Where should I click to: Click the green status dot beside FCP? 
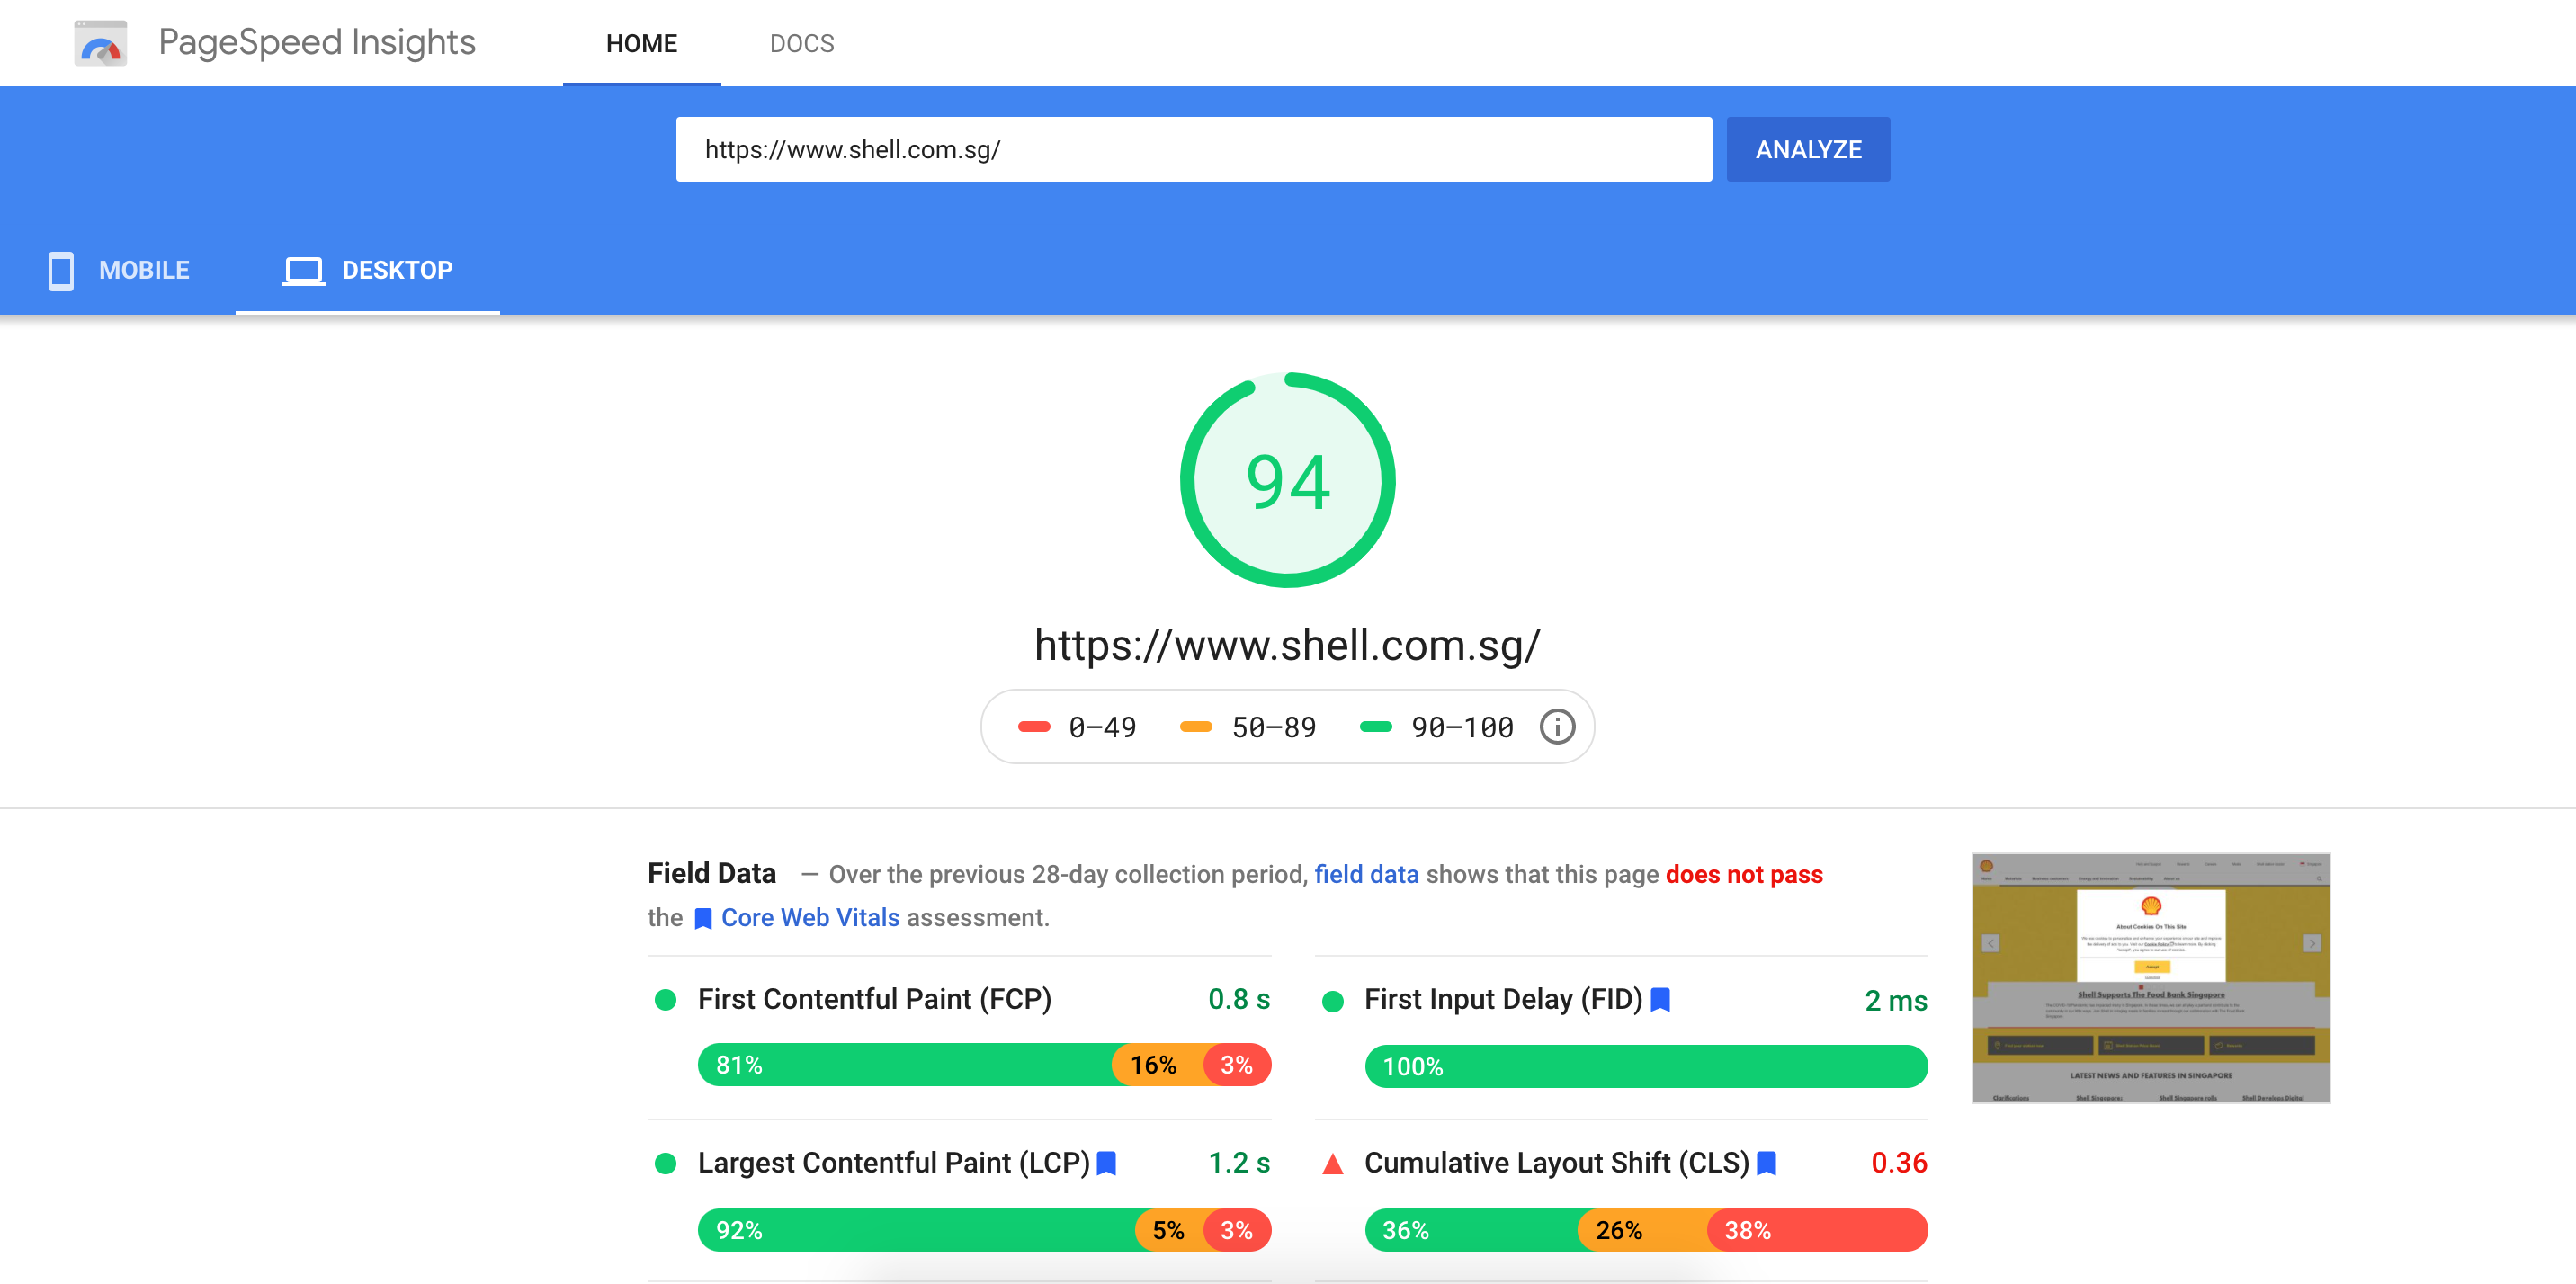(x=665, y=1000)
